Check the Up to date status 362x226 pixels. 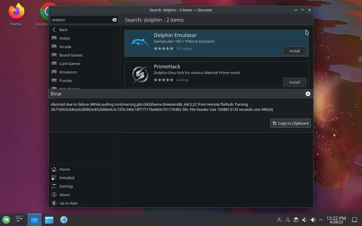[84, 203]
